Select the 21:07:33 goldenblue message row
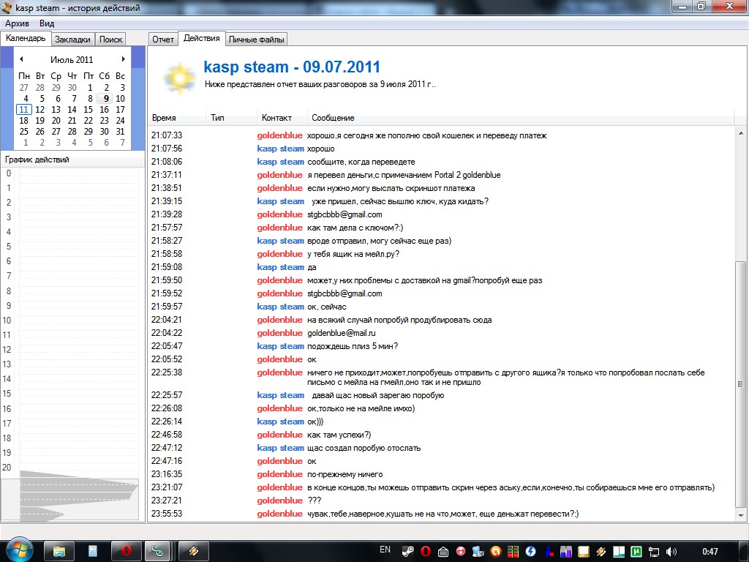The width and height of the screenshot is (749, 562). pyautogui.click(x=442, y=135)
